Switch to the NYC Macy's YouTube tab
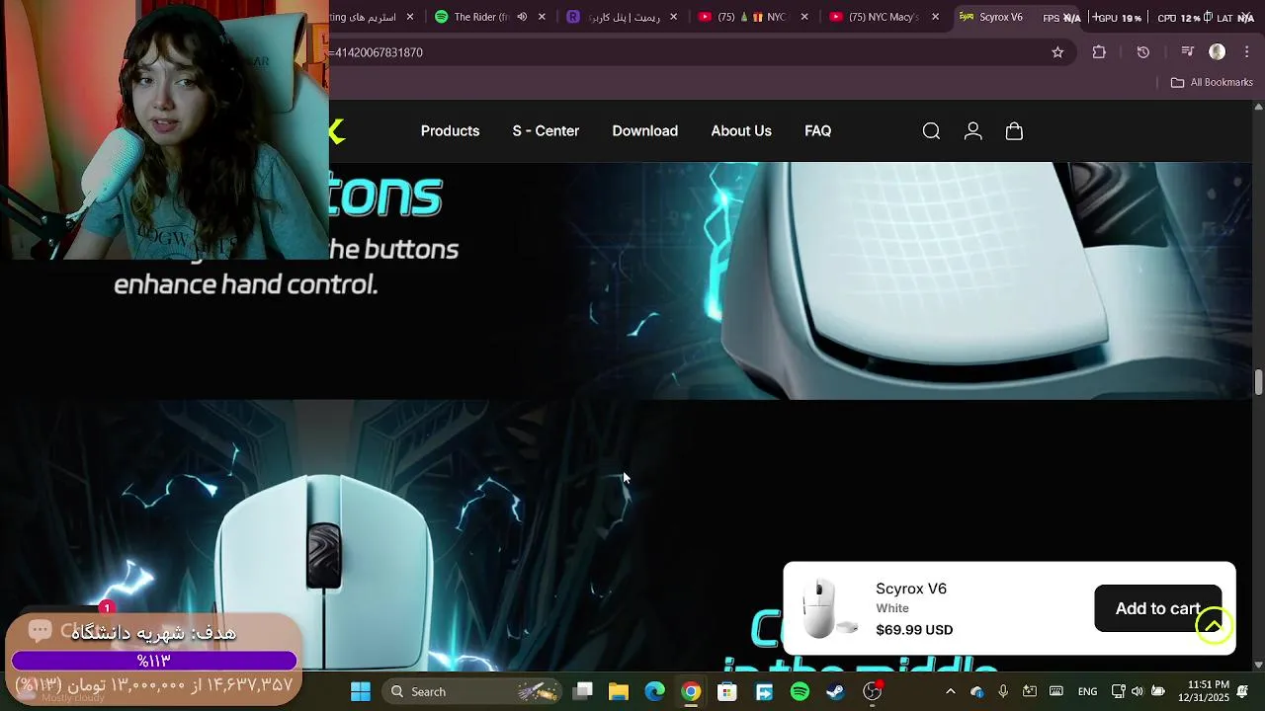 (x=884, y=17)
